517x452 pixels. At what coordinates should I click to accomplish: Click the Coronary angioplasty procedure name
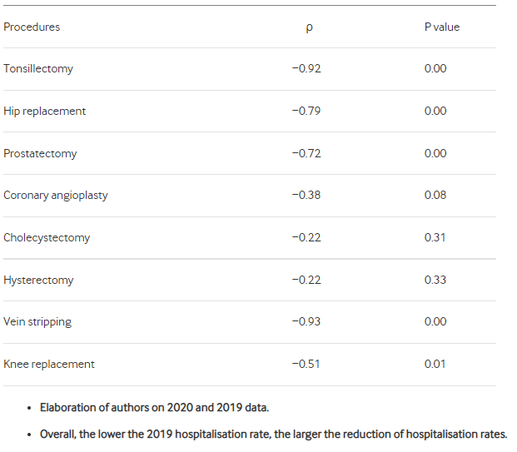(56, 195)
